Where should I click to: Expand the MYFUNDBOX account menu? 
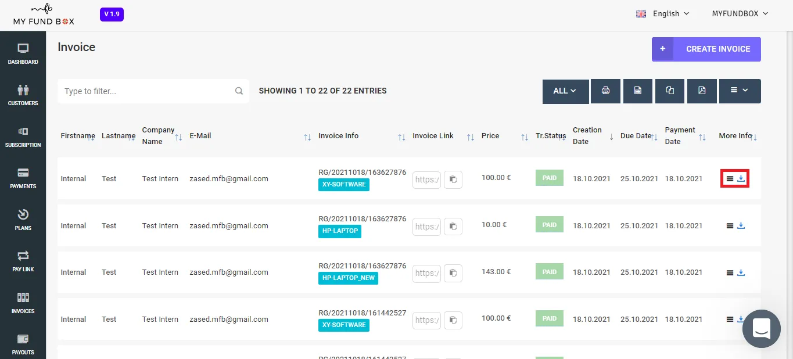740,13
